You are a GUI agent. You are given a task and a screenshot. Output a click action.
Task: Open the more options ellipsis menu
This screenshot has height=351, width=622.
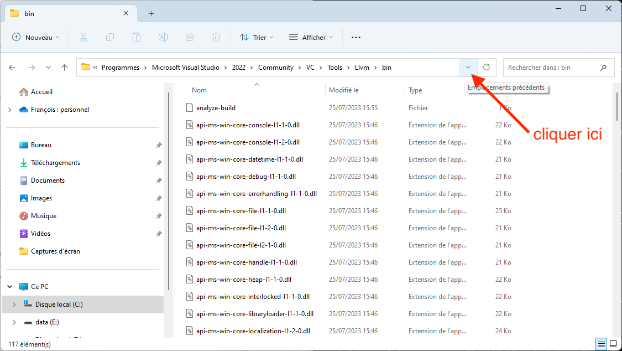pyautogui.click(x=356, y=37)
